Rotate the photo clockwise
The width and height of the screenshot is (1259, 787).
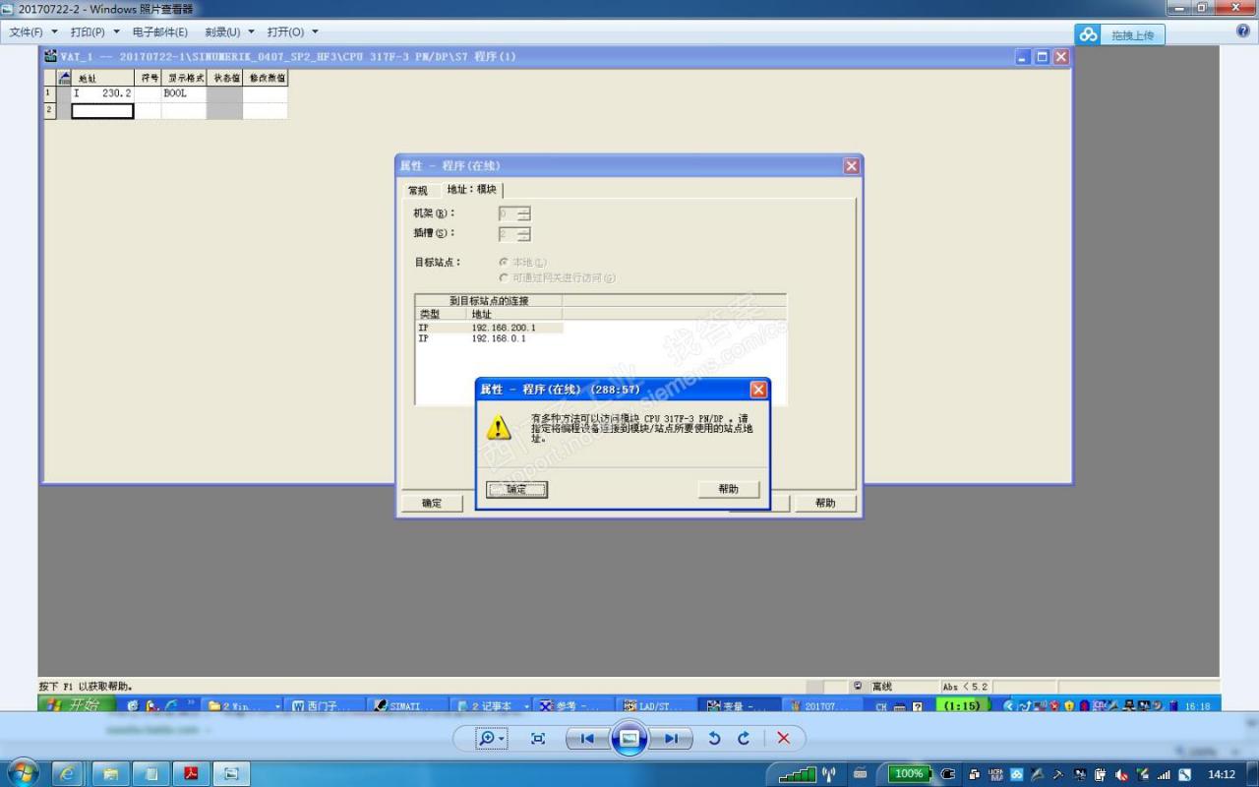pyautogui.click(x=744, y=738)
